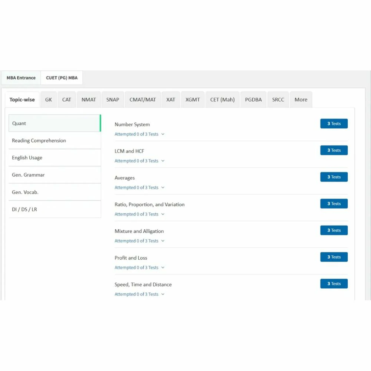
Task: Select the MBA Entrance tab
Action: tap(21, 78)
